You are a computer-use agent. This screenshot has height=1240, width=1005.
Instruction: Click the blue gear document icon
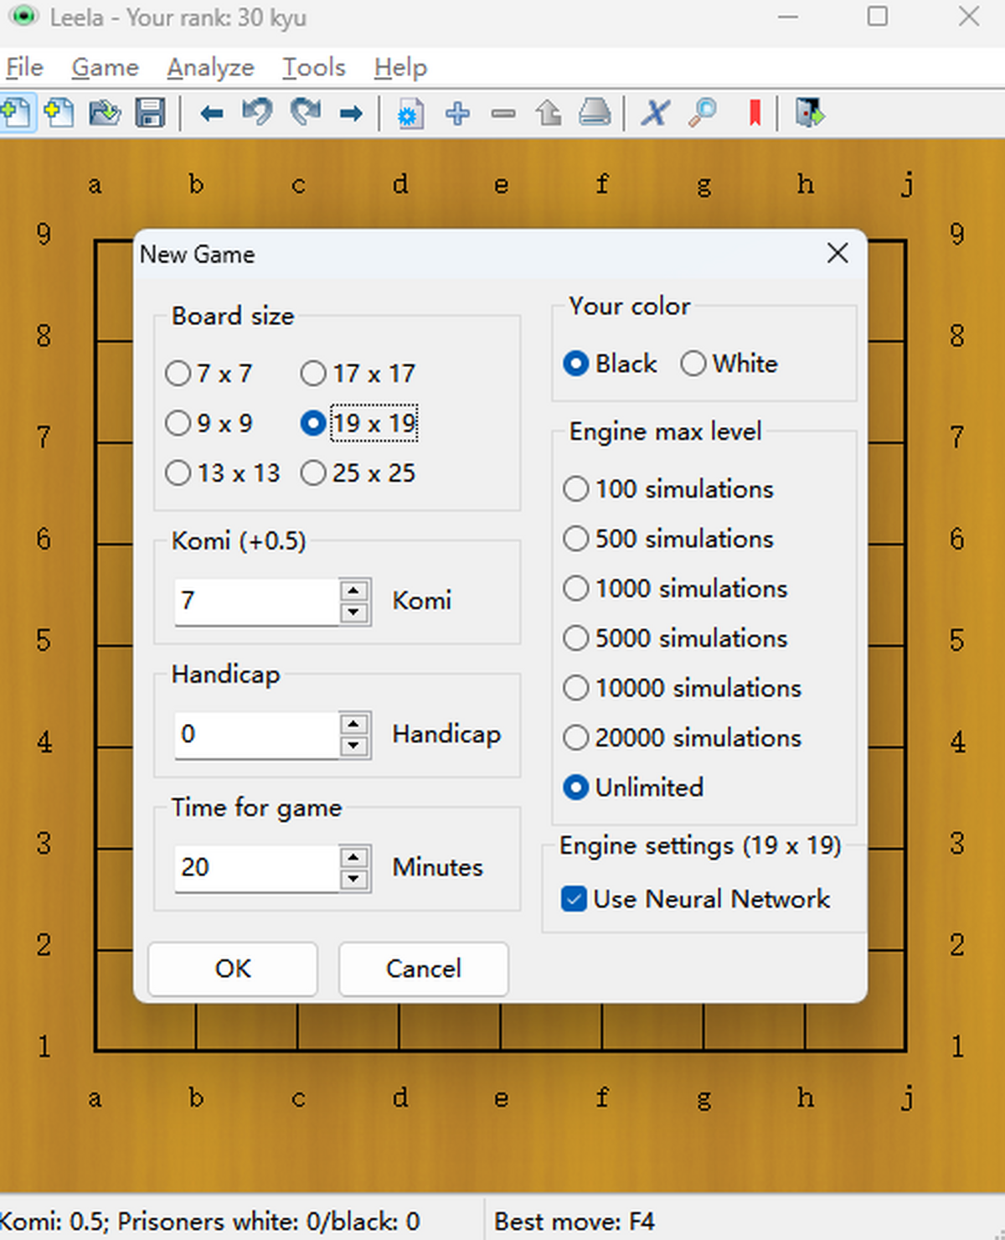coord(410,113)
